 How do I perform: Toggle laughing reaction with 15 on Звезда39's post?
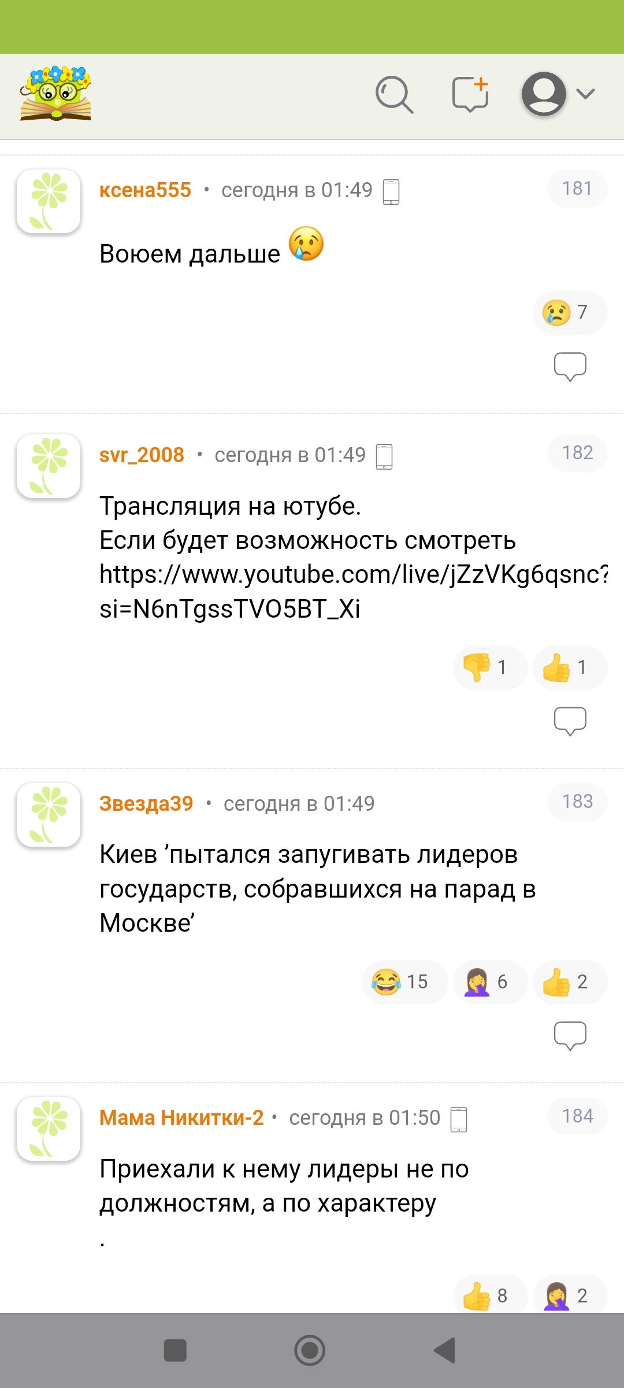405,982
